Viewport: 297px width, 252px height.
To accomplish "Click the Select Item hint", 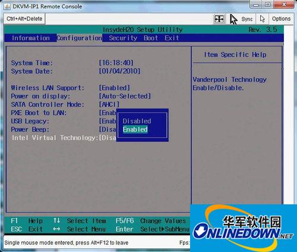I will [80, 220].
